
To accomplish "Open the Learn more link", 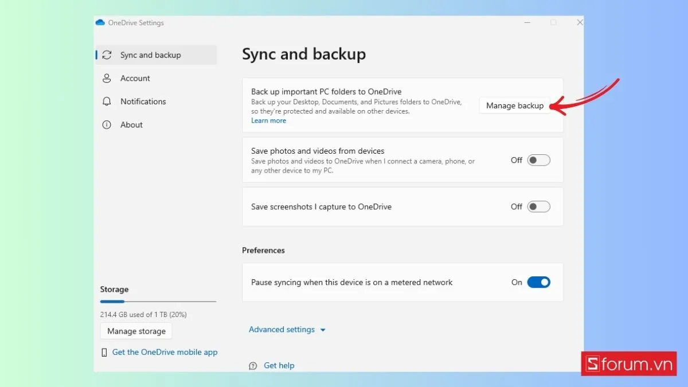I will 268,120.
